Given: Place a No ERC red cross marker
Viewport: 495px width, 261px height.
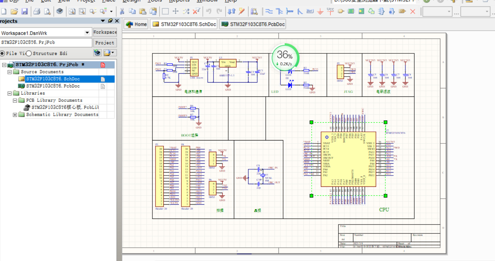Looking at the screenshot, I should 413,12.
